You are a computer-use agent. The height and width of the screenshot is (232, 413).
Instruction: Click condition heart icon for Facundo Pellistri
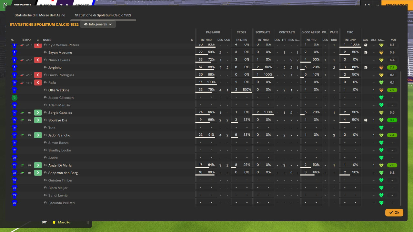pos(381,203)
